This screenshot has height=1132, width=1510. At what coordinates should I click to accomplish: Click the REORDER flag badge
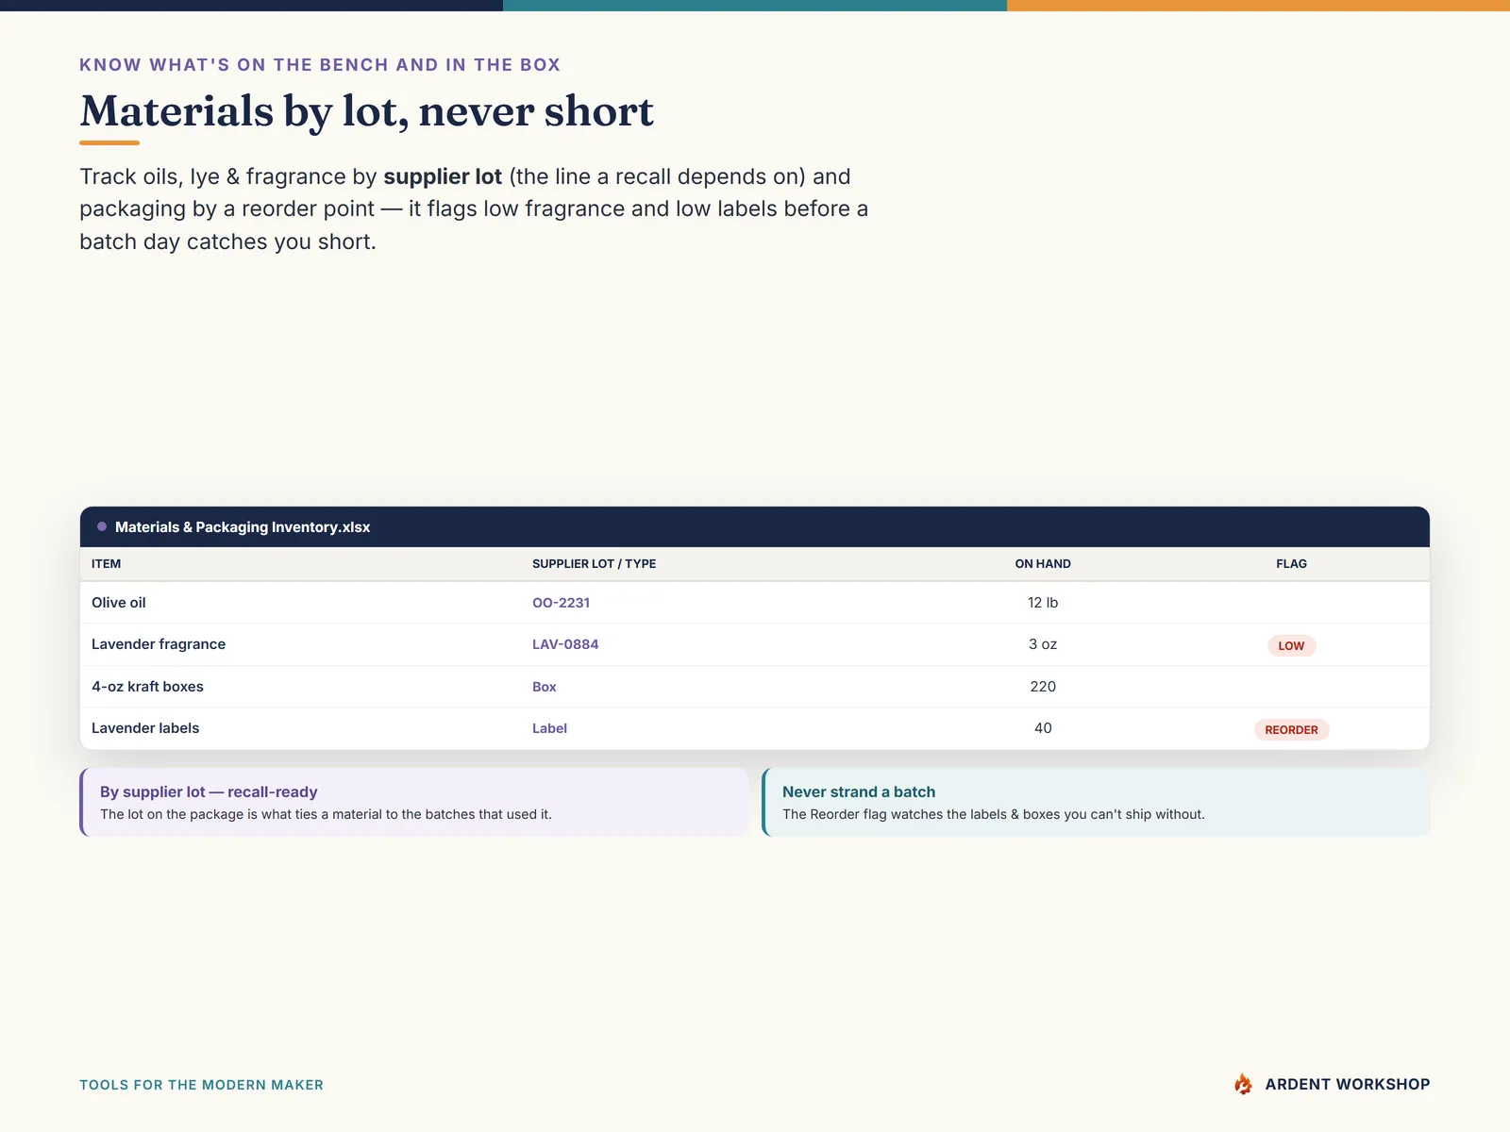[x=1291, y=730]
